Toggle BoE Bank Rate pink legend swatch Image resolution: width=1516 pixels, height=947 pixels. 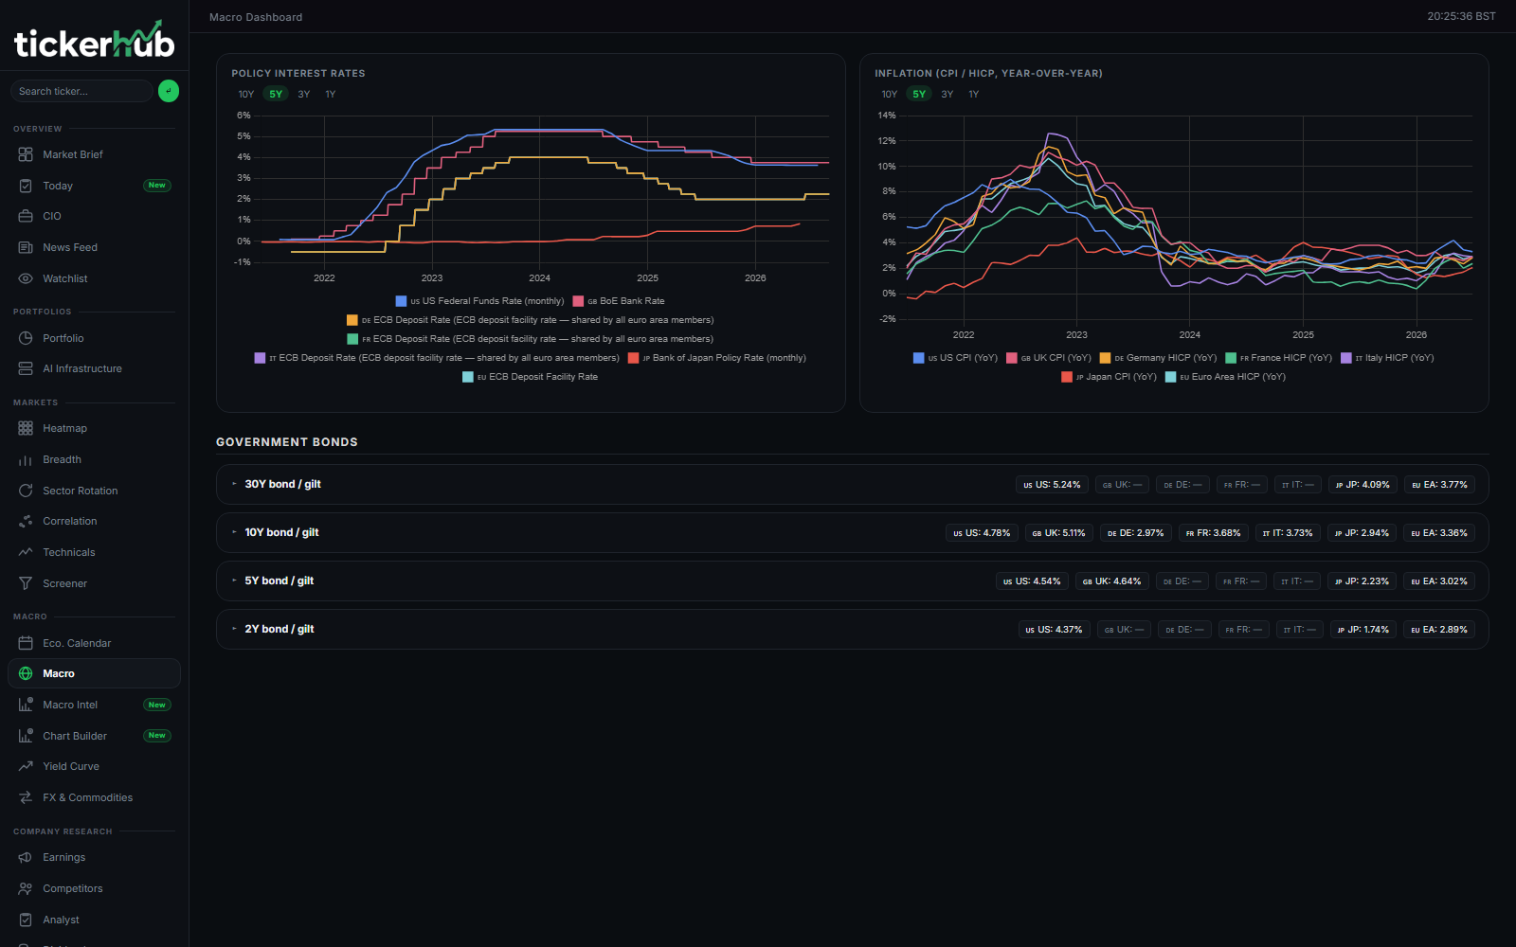(578, 301)
